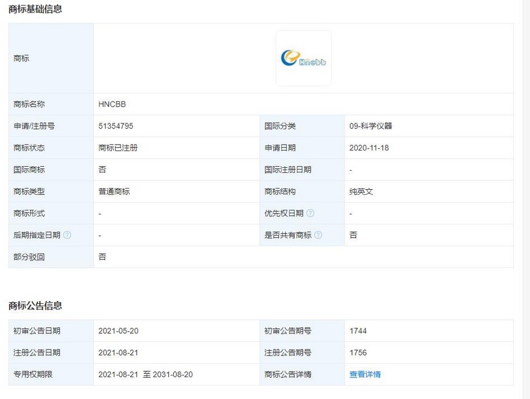Click the 注册公告日期 label cell
This screenshot has width=530, height=399.
[37, 353]
